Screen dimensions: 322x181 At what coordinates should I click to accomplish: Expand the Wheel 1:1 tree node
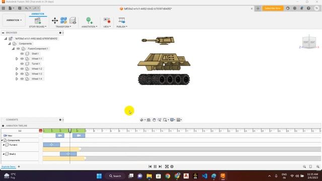tap(17, 59)
